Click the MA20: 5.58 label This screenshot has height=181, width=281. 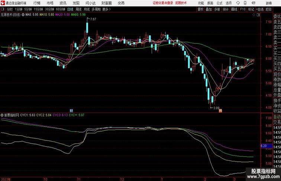click(62, 15)
